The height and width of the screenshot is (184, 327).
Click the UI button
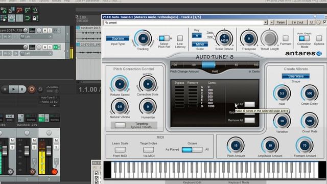click(312, 22)
